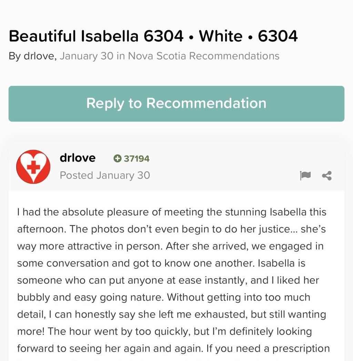The image size is (353, 361).
Task: Click the 37194 reputation count
Action: (137, 159)
